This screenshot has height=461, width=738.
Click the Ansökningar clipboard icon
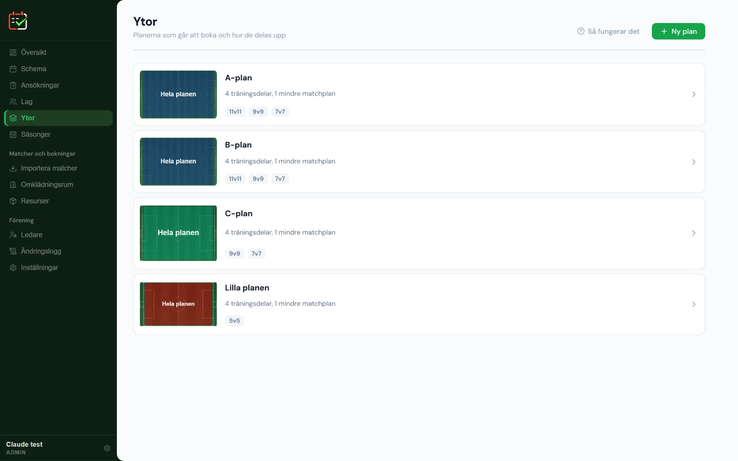pos(13,85)
